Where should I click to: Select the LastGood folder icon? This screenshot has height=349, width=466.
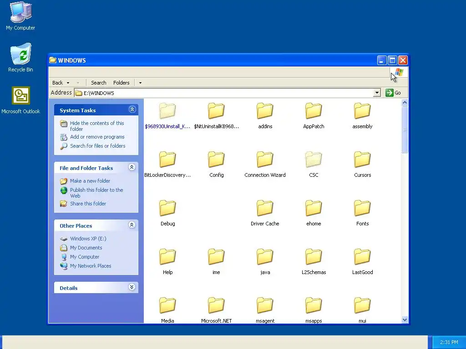[x=362, y=257]
